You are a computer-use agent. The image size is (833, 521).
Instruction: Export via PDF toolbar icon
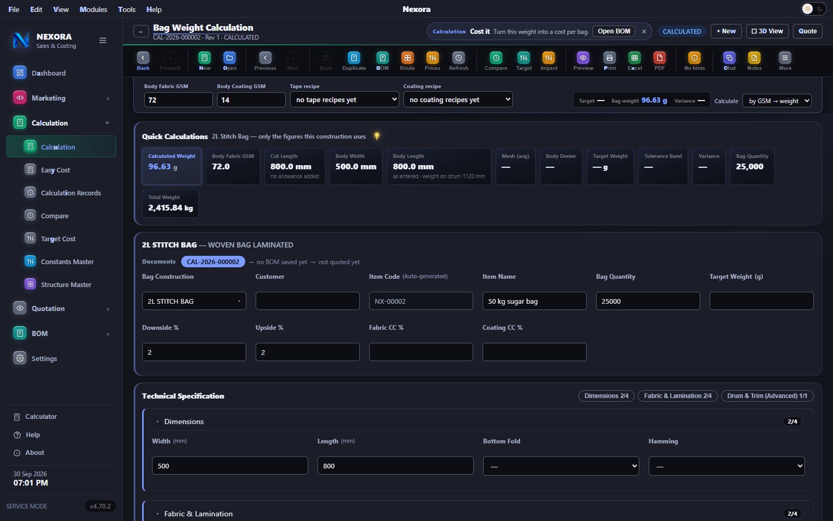point(660,58)
